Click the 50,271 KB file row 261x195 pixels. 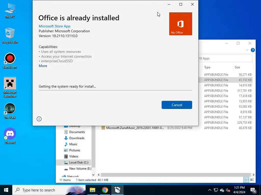point(225,75)
